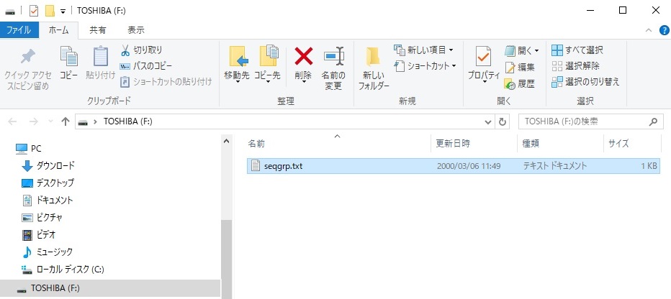Open the Properties (プロパティ) icon
The height and width of the screenshot is (299, 671).
coord(484,57)
